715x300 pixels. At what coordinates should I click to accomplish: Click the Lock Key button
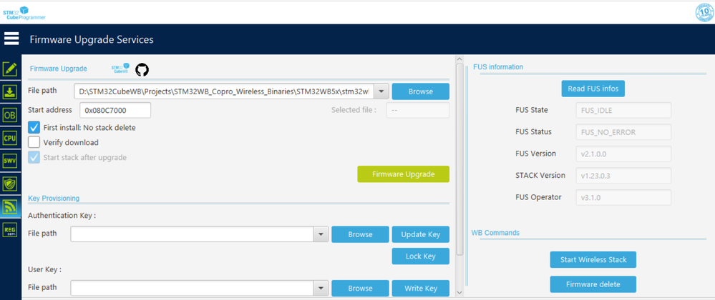[420, 256]
